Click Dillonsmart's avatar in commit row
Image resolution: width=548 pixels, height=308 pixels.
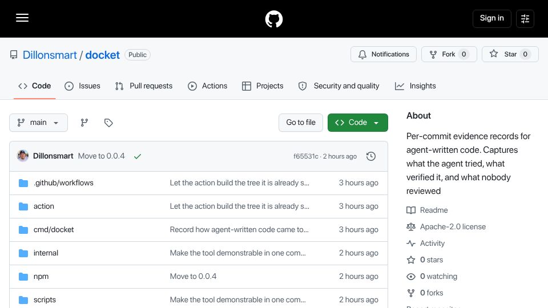[x=23, y=156]
